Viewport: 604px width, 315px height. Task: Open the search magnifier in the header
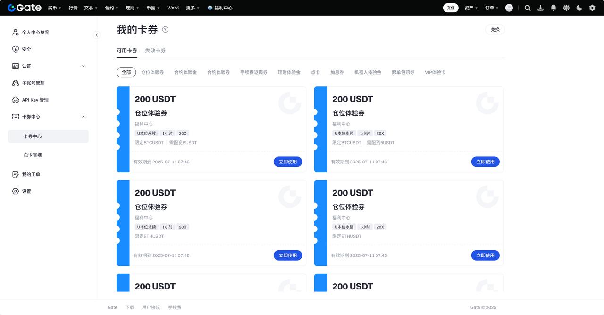[x=528, y=8]
